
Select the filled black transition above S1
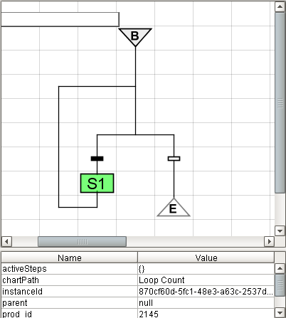(97, 159)
